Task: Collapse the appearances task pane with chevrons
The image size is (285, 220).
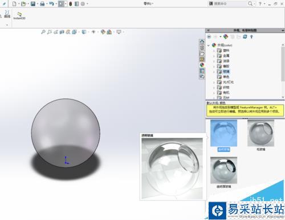Action: click(208, 30)
